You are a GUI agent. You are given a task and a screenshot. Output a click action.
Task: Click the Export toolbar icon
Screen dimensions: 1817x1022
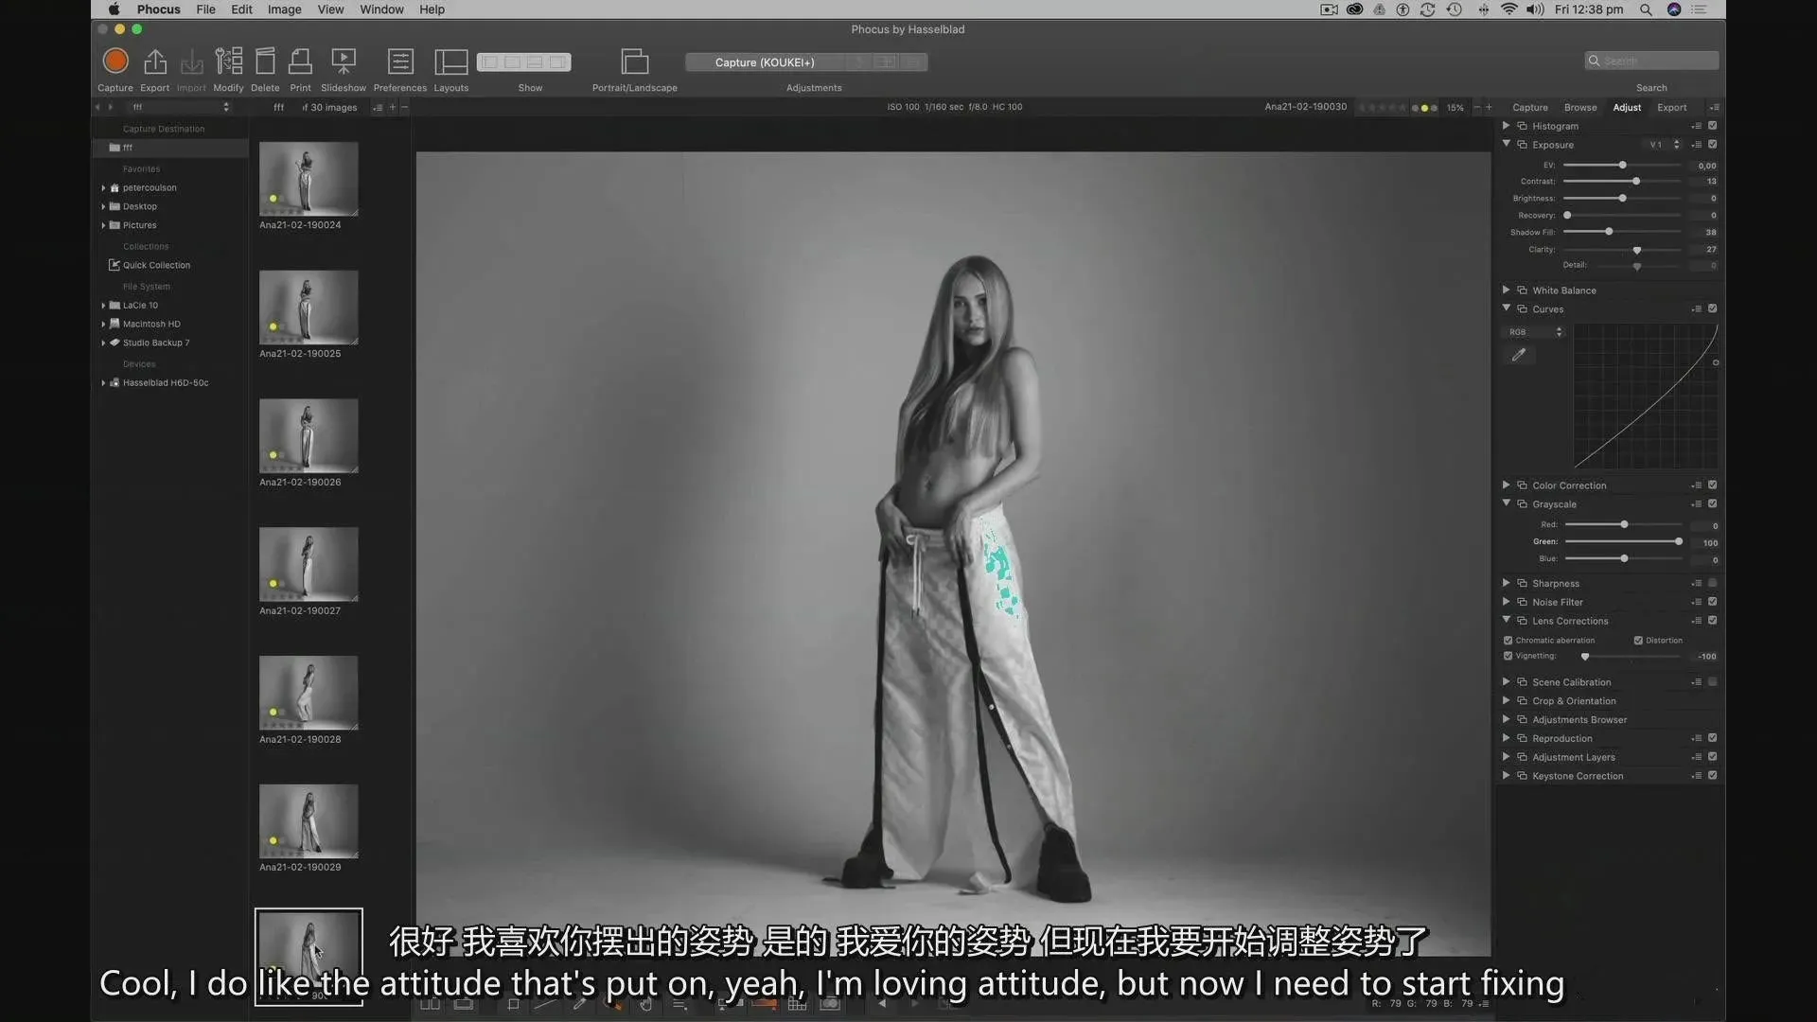click(154, 62)
